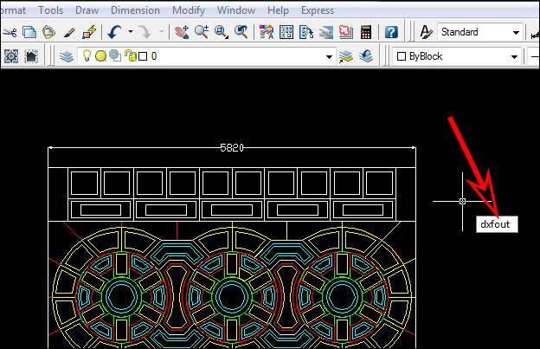Toggle layer 0 viewport freeze icon
540x349 pixels.
[115, 55]
